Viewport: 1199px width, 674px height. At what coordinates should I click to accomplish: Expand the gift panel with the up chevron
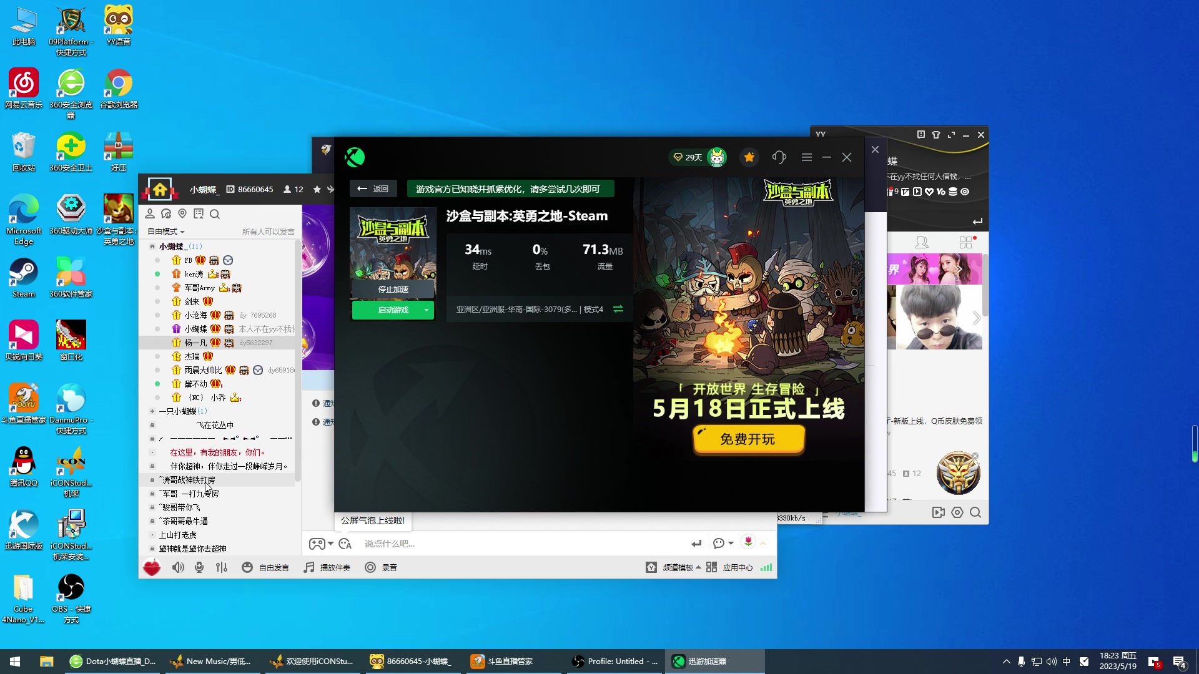coord(763,544)
